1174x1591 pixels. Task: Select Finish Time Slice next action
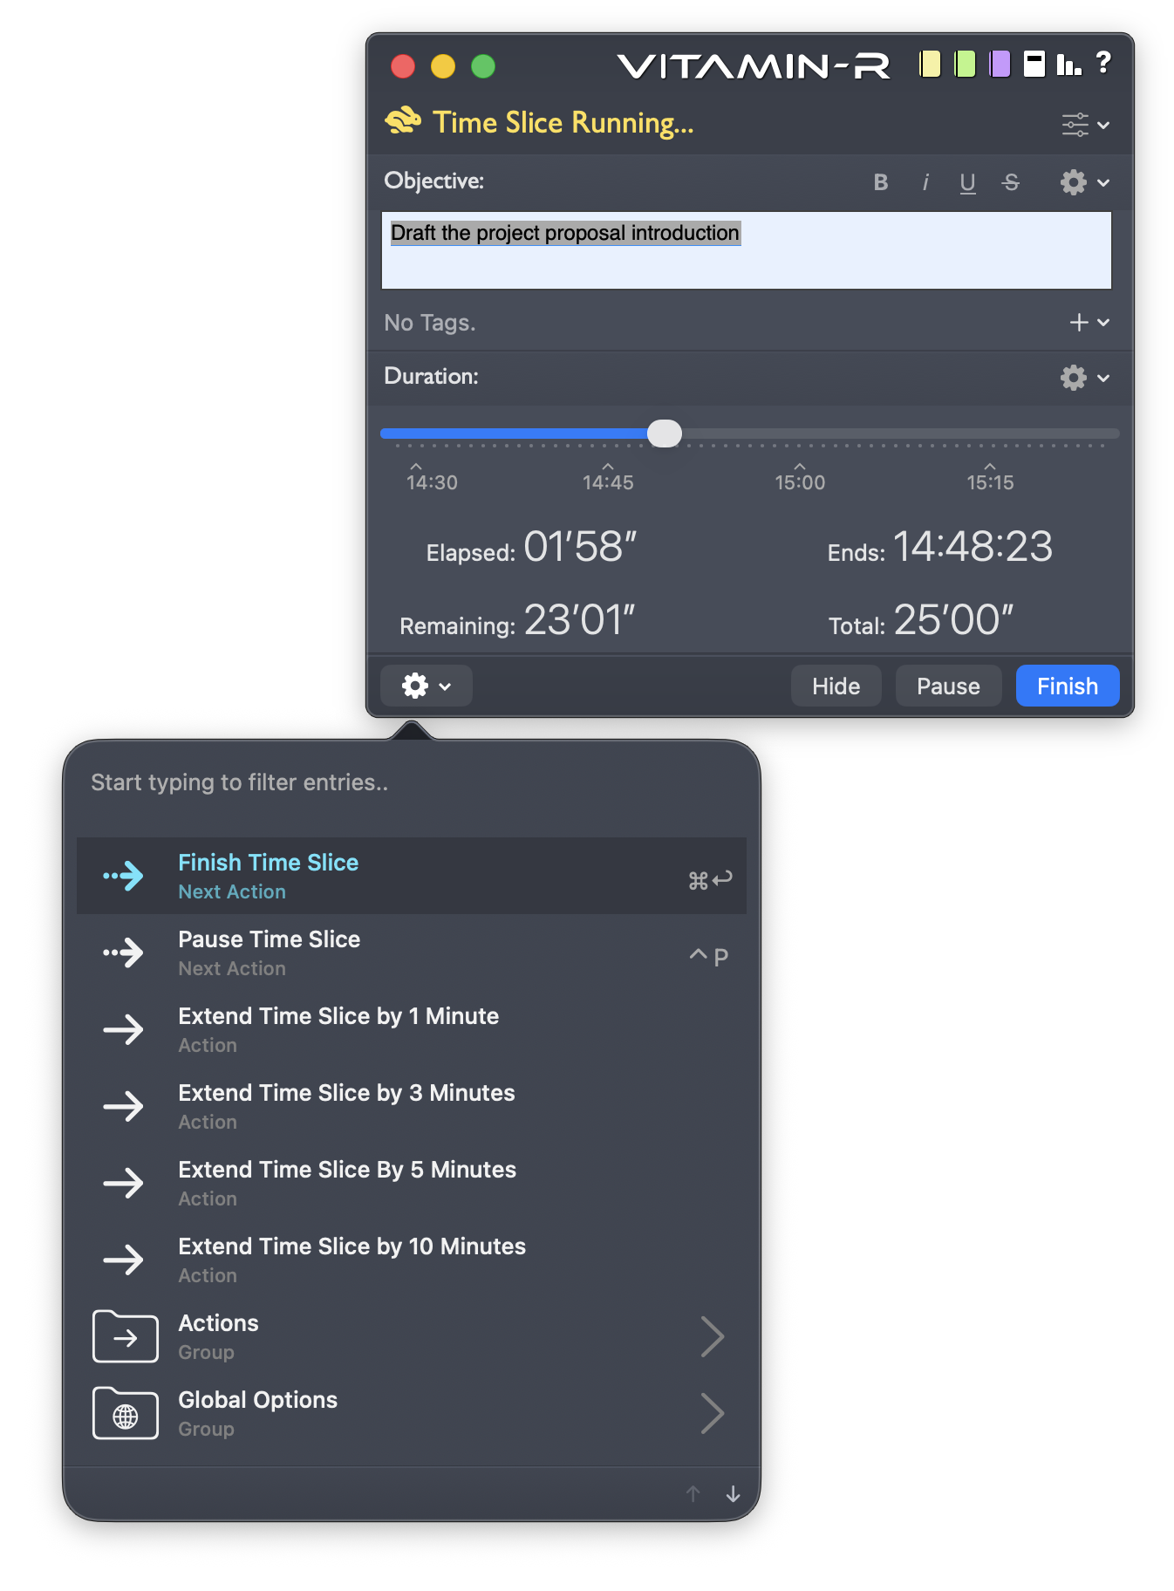pyautogui.click(x=412, y=876)
